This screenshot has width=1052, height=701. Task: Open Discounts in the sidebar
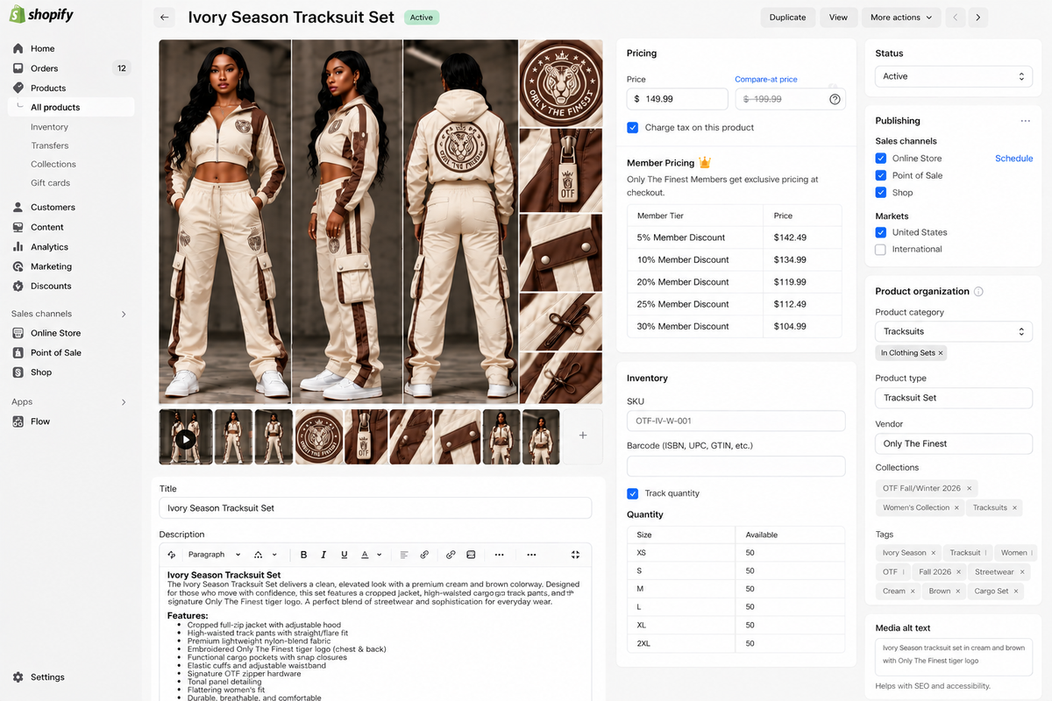(51, 286)
